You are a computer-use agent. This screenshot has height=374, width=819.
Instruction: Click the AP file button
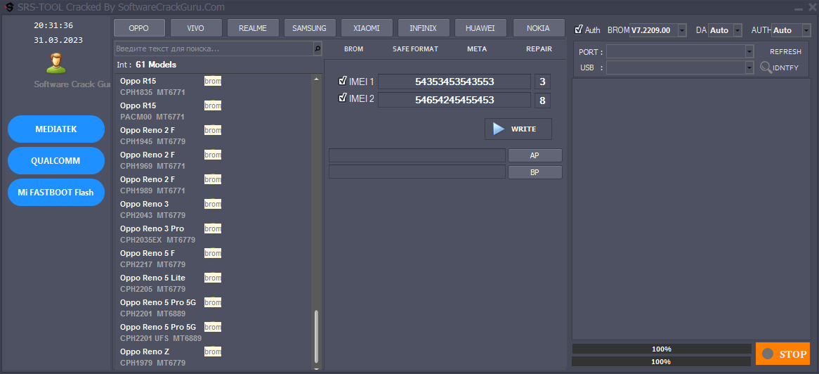tap(535, 155)
